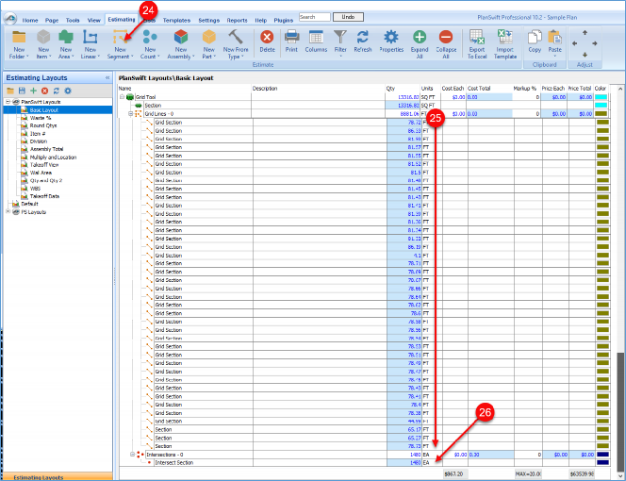
Task: Click the New Part ribbon icon
Action: (x=208, y=37)
